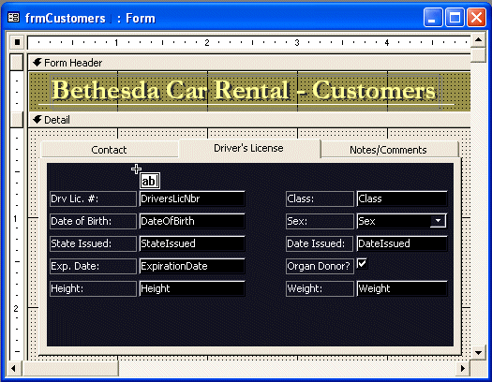
Task: Click the horizontal scrollbar thumb
Action: (70, 369)
